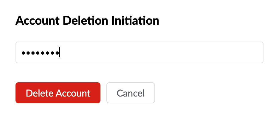Image resolution: width=279 pixels, height=120 pixels.
Task: Click the masked password dots
Action: pos(40,53)
